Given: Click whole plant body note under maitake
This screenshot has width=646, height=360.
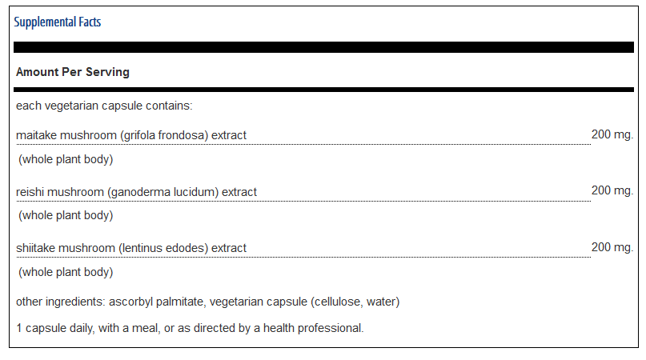Looking at the screenshot, I should click(66, 159).
